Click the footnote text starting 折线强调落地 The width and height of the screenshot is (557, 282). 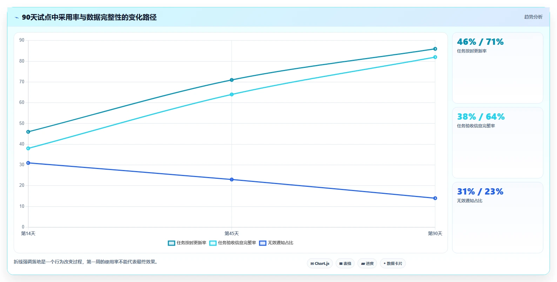tap(86, 262)
